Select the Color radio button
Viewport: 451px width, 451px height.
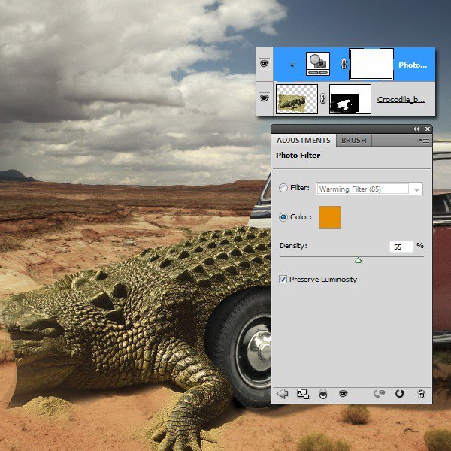pos(283,217)
